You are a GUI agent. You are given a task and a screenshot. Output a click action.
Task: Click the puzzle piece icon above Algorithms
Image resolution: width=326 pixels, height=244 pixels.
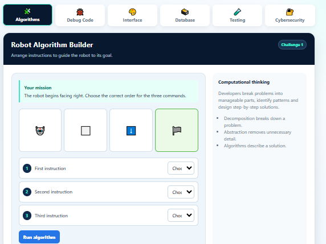(27, 11)
